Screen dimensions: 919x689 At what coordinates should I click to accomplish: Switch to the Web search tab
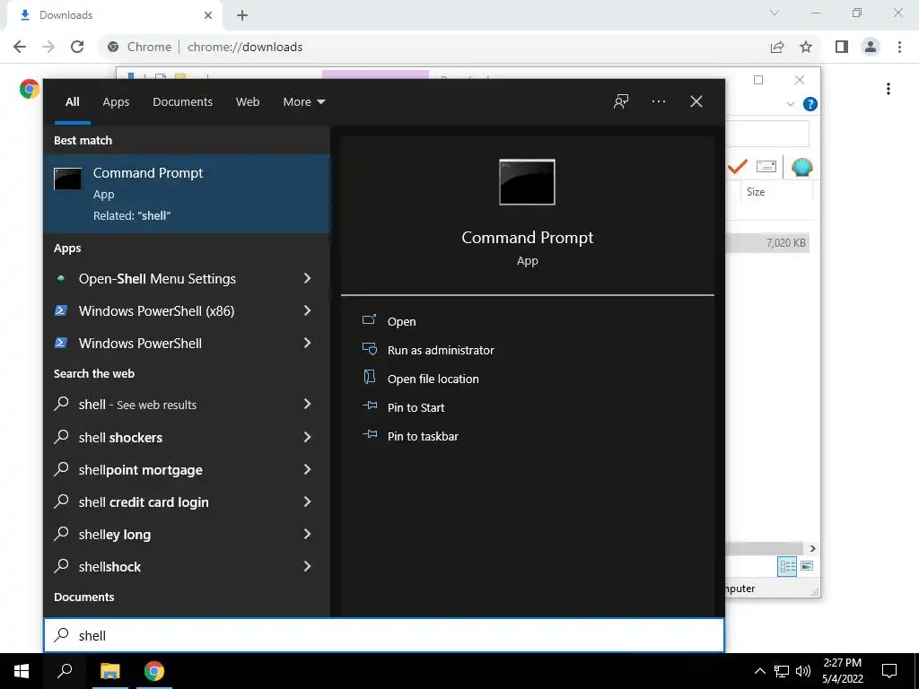248,102
